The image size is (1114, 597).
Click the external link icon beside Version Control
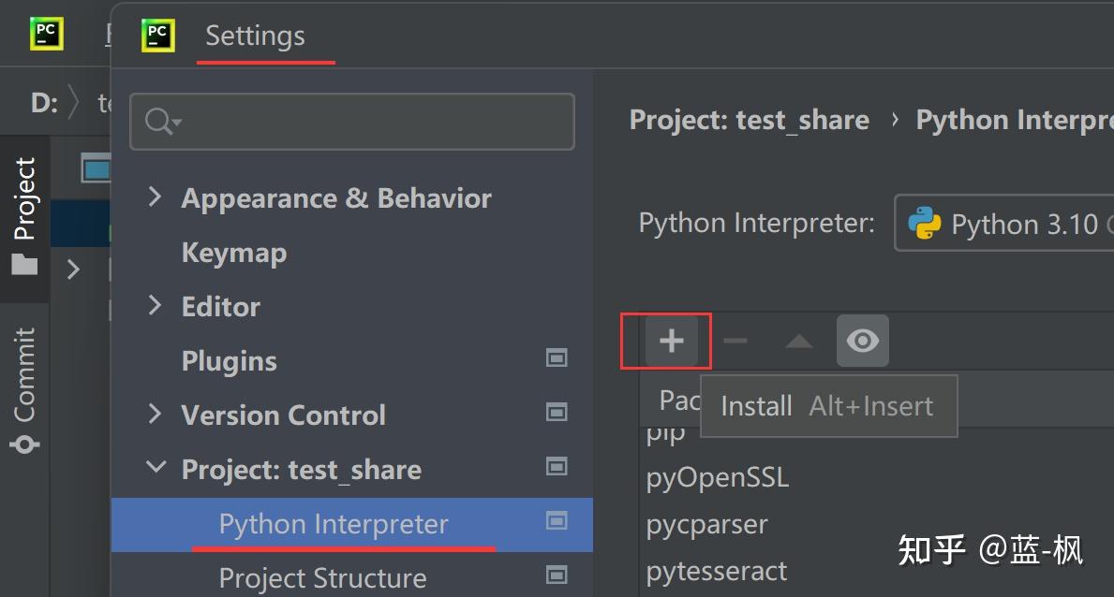click(x=557, y=413)
